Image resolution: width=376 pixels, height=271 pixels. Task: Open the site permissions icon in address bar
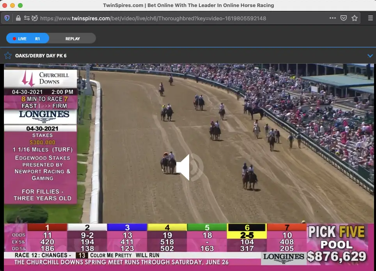coord(27,18)
